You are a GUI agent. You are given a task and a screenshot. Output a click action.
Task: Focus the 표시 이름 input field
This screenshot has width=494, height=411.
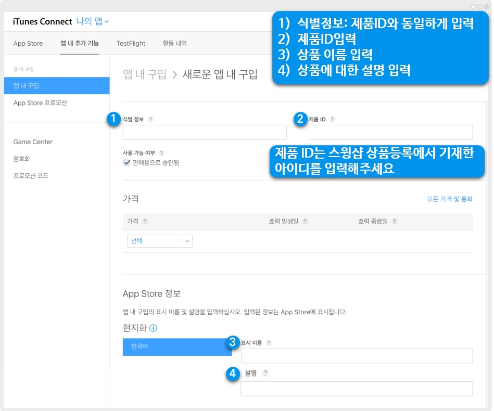click(357, 356)
